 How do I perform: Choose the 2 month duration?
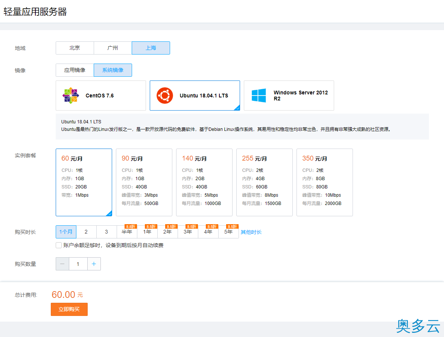point(86,232)
